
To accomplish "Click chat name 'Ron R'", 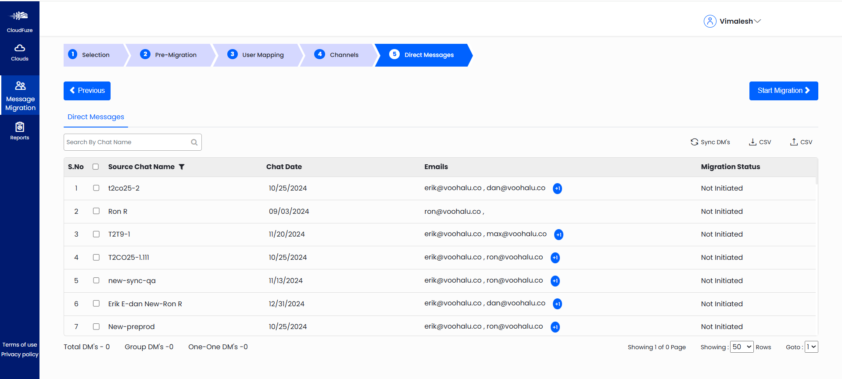I will [118, 212].
